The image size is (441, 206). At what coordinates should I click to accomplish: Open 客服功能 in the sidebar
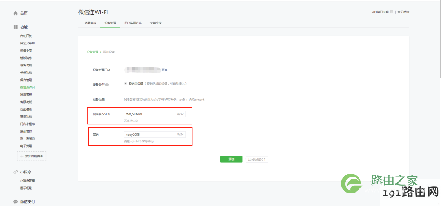[26, 102]
